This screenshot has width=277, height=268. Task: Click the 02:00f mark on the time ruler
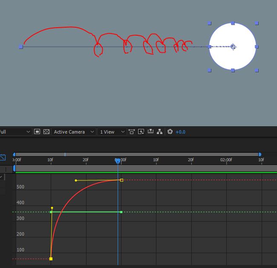(x=226, y=160)
